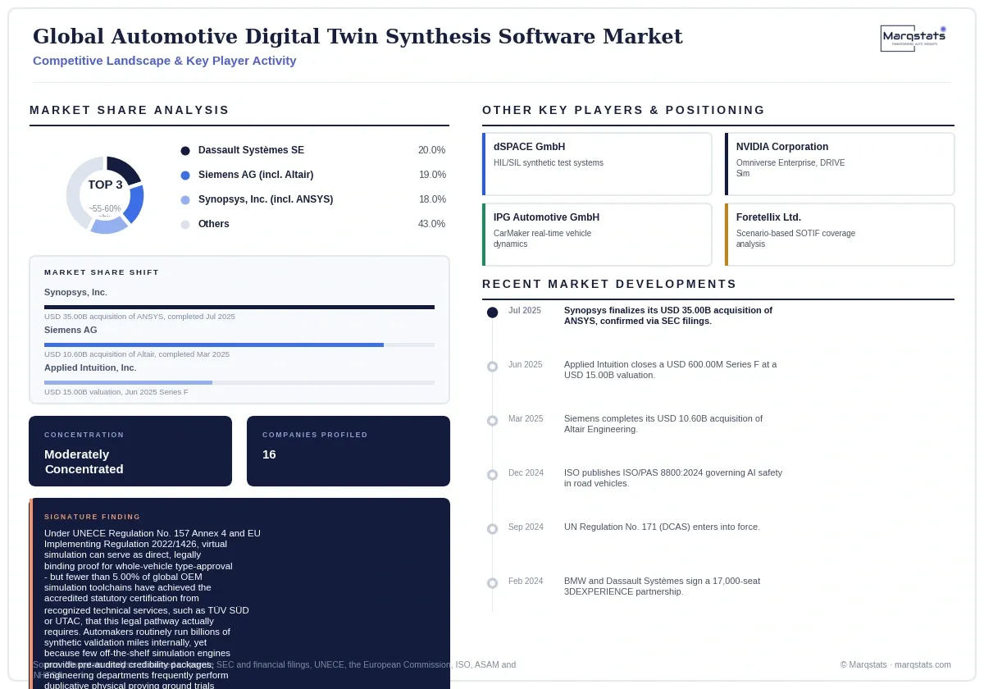Screen dimensions: 984x689
Task: Click the Synopsys finalizes ANSYS acquisition entry
Action: [668, 316]
